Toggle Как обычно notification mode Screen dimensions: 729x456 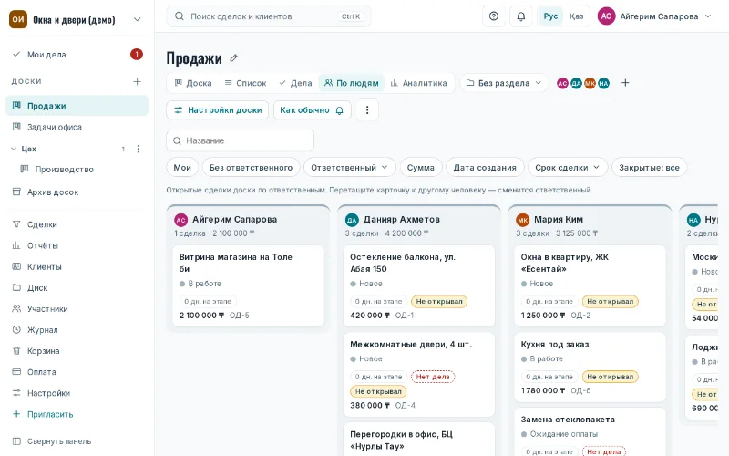[312, 110]
